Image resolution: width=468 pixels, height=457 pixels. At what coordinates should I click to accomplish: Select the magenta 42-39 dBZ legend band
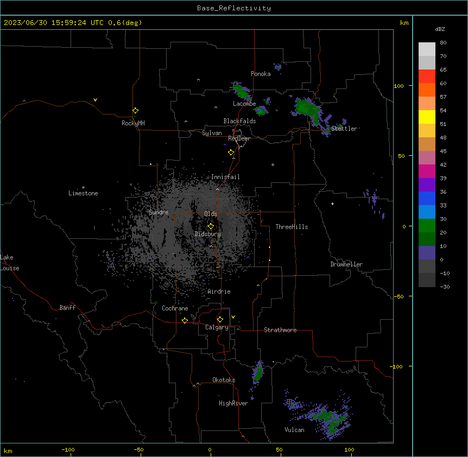point(427,171)
